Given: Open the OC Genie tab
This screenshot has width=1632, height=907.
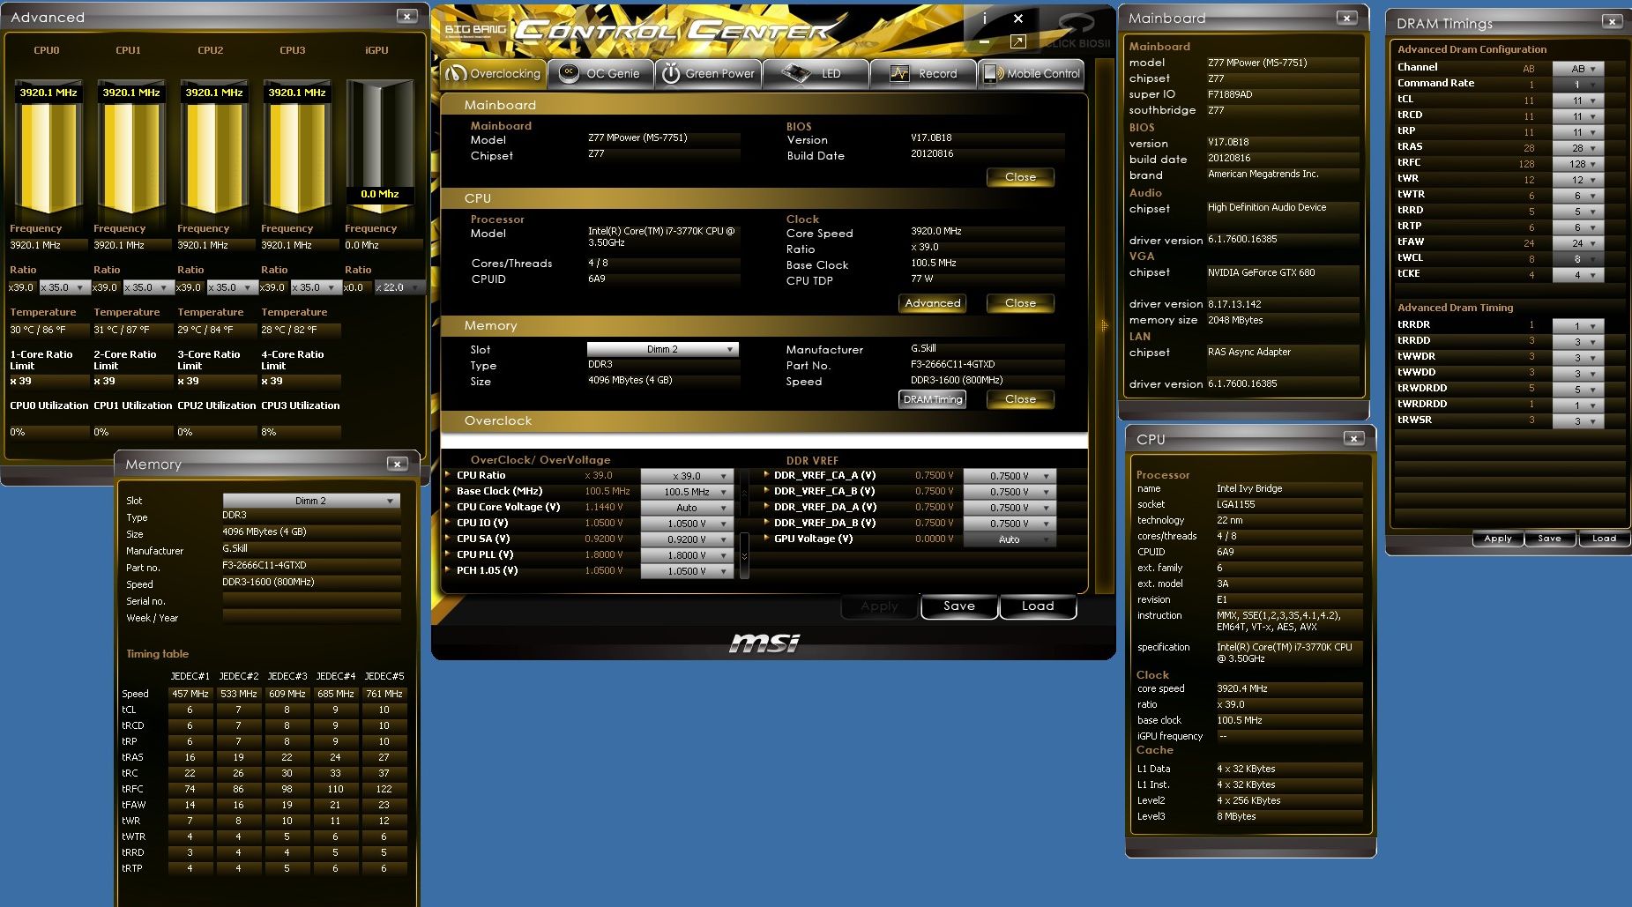Looking at the screenshot, I should coord(600,74).
